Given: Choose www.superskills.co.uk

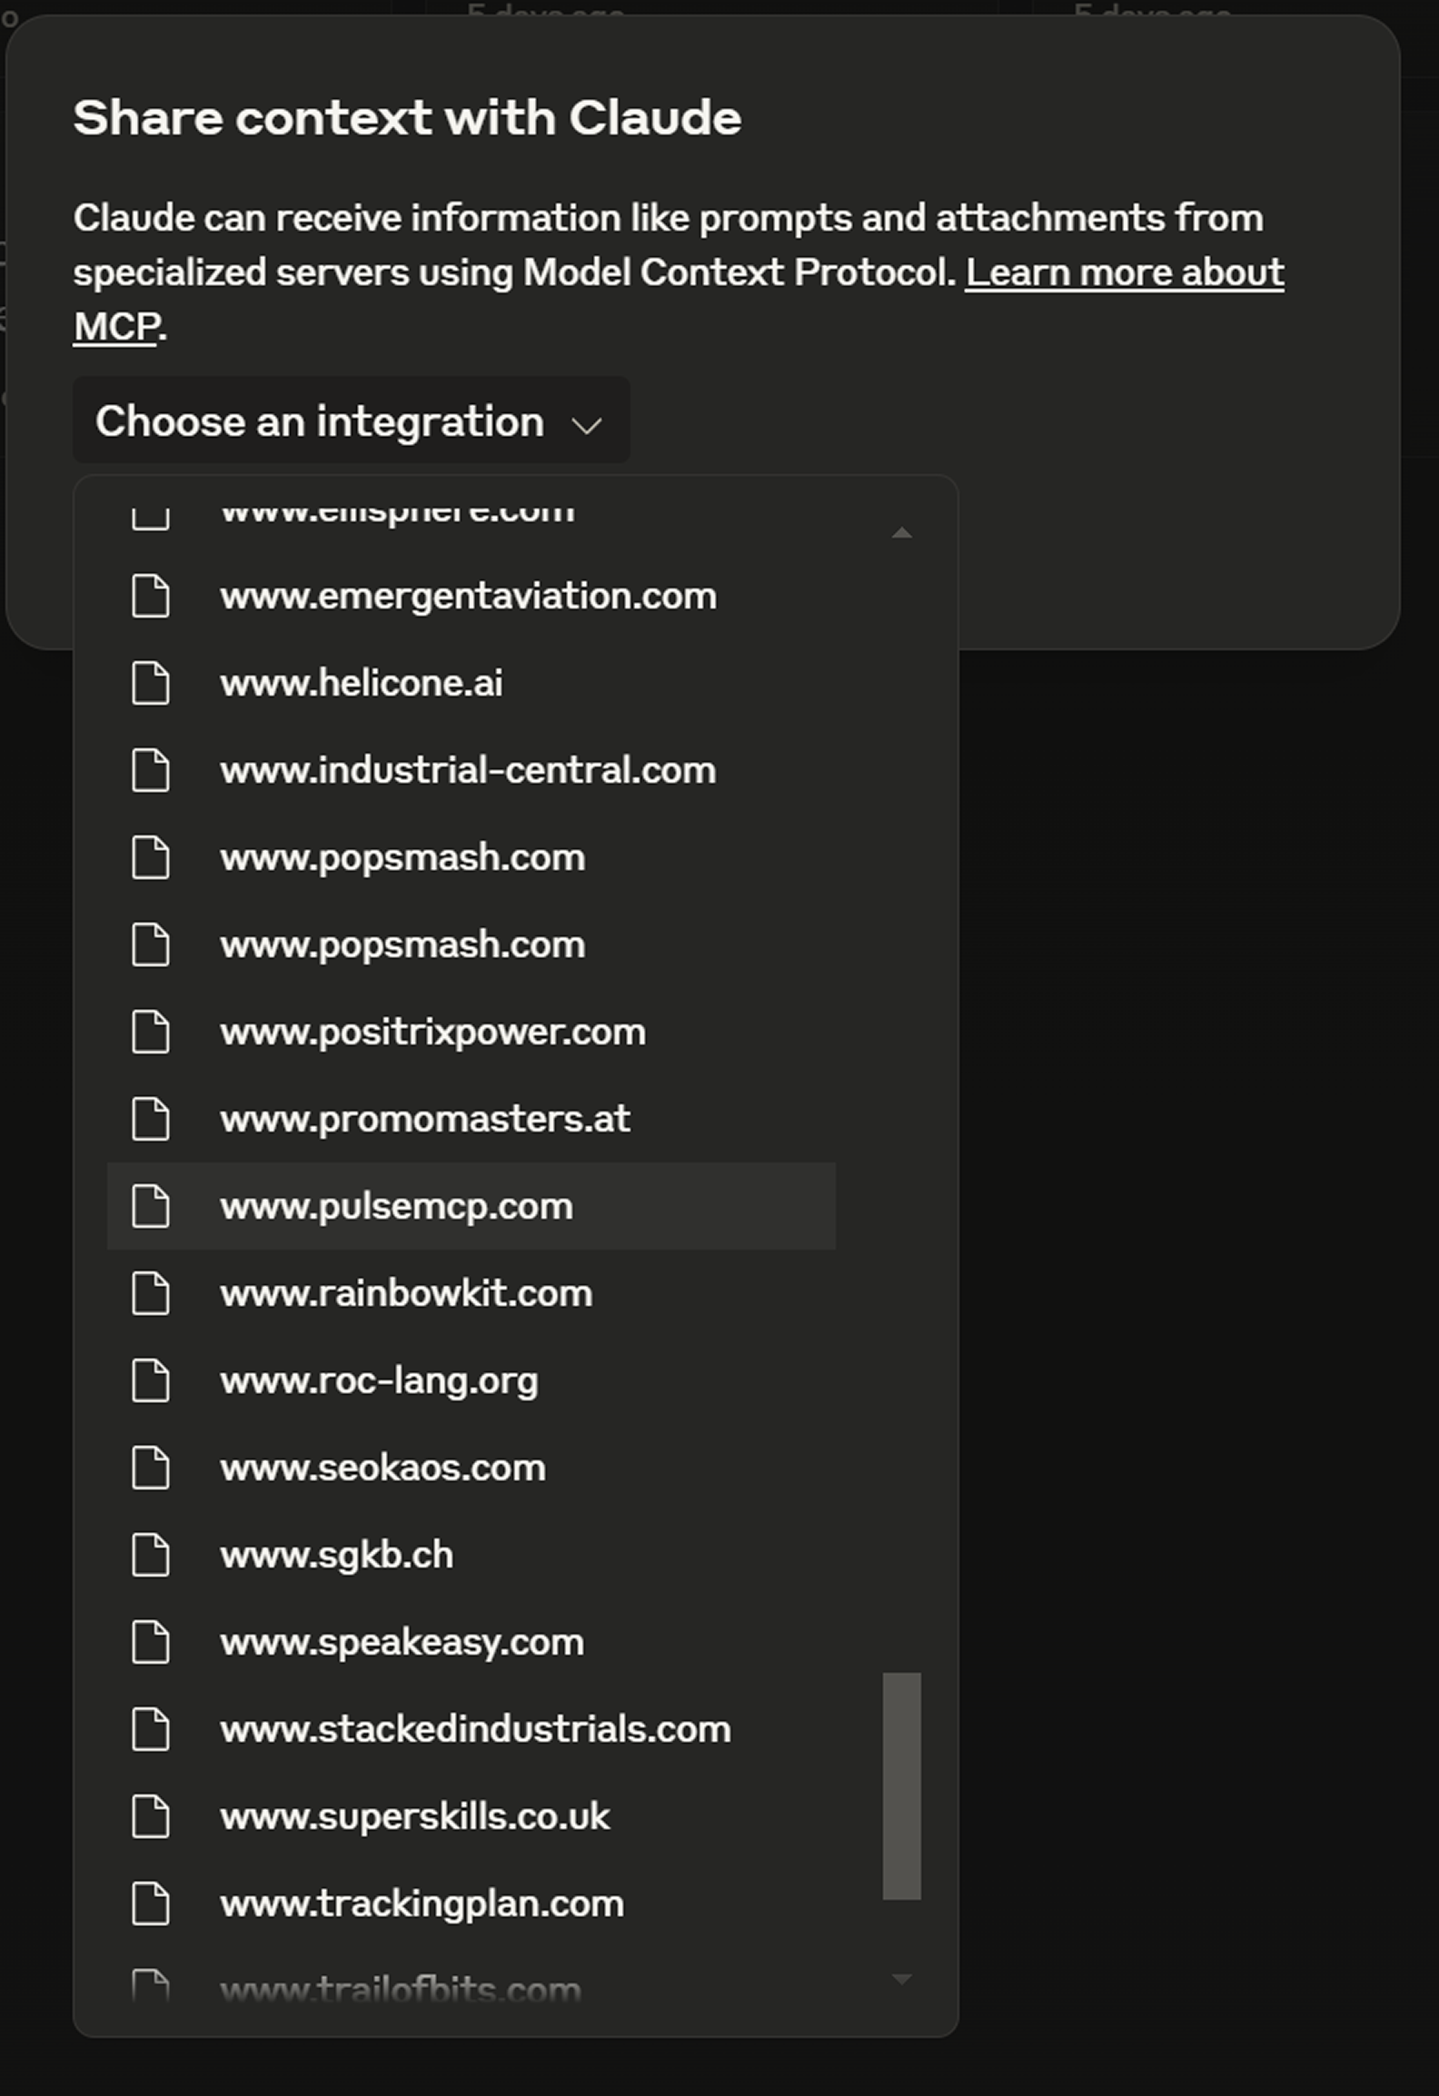Looking at the screenshot, I should 471,1817.
